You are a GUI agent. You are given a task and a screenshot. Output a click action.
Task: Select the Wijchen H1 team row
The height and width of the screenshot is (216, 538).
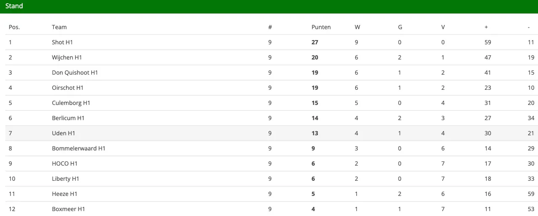tap(67, 57)
